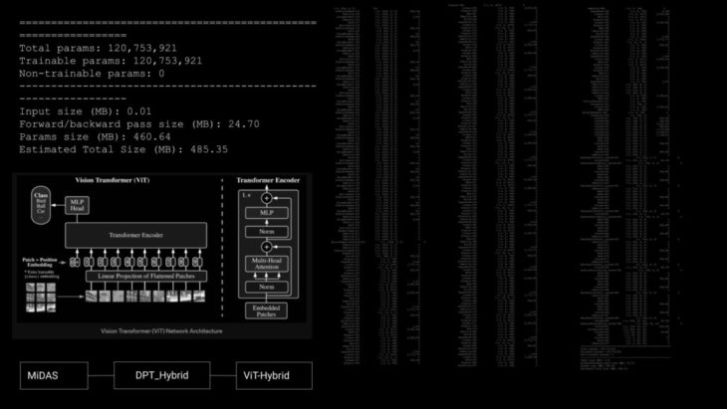Click the top plus residual node in encoder
The height and width of the screenshot is (409, 727).
click(x=266, y=198)
